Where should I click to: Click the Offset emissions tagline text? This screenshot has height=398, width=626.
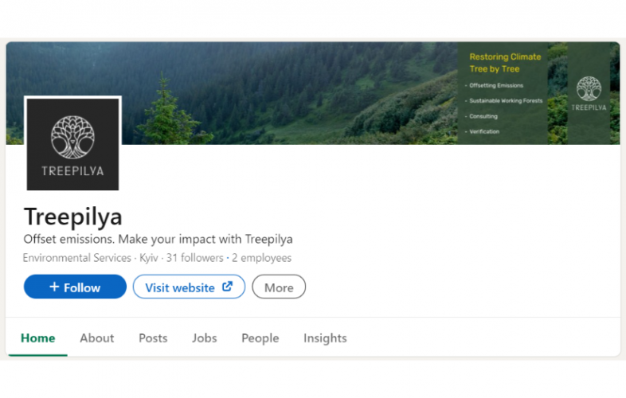tap(158, 239)
